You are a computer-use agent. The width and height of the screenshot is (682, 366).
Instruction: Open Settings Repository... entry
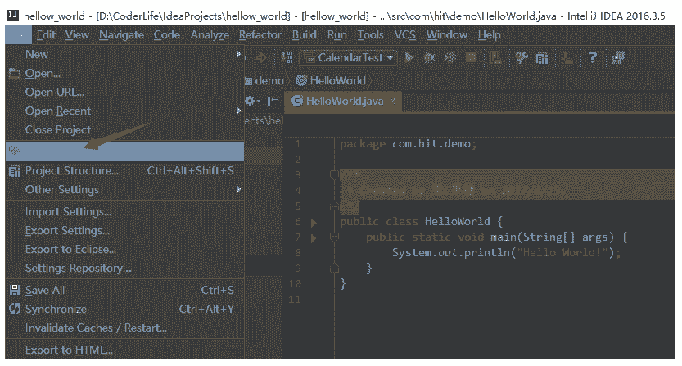pyautogui.click(x=124, y=268)
